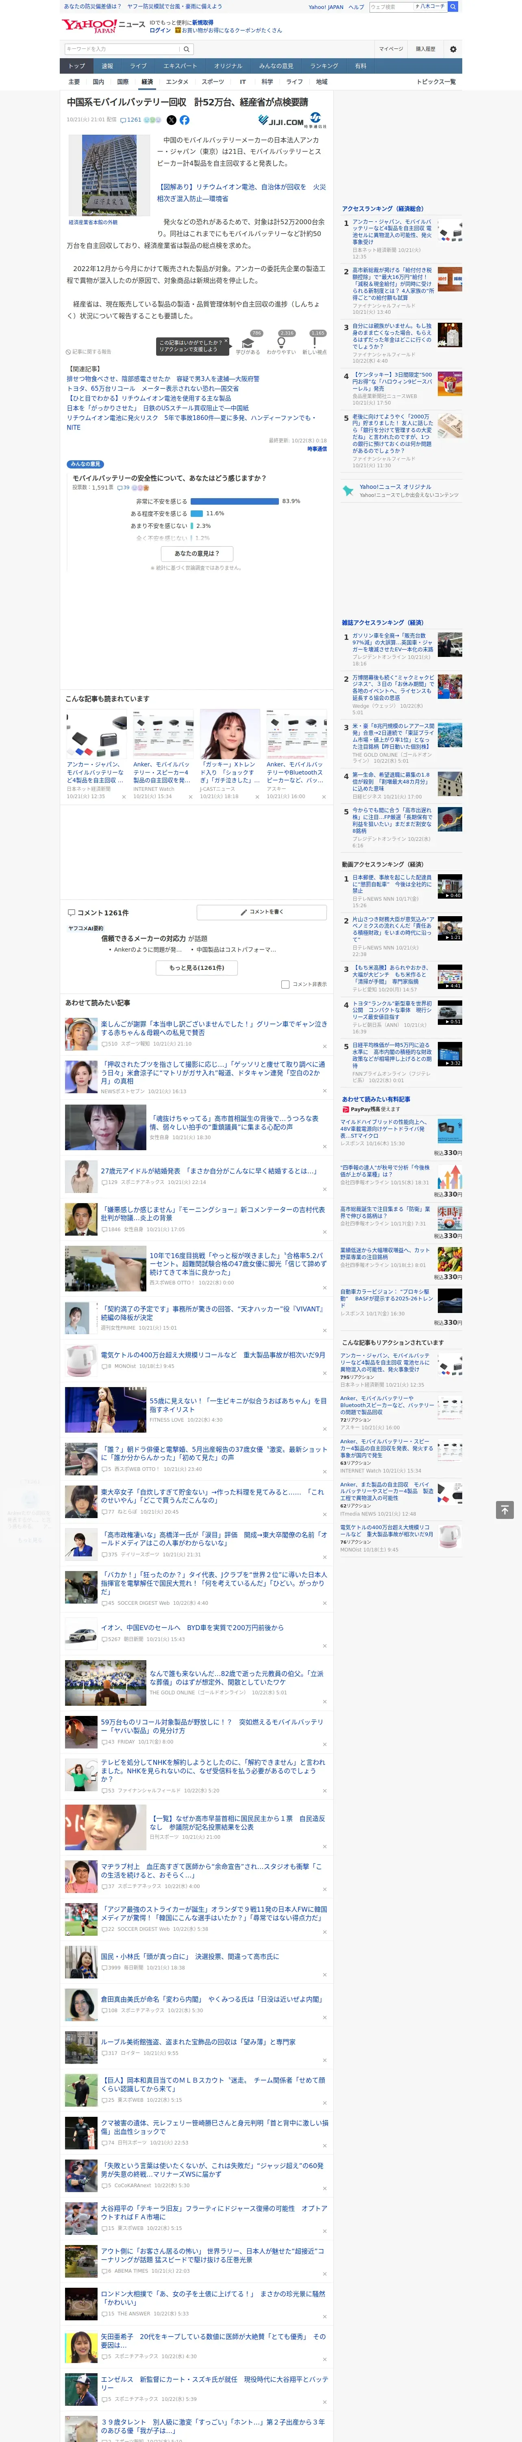Viewport: 522px width, 2442px height.
Task: Open related link 排せつ物食べさせ 大阪府警
Action: (x=163, y=379)
